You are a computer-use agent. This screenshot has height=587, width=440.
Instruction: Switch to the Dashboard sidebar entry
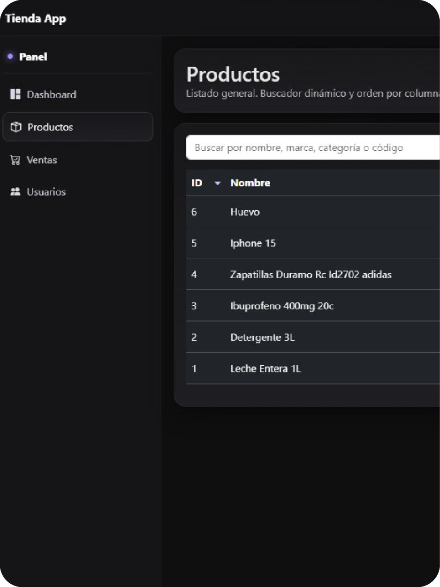click(x=52, y=94)
